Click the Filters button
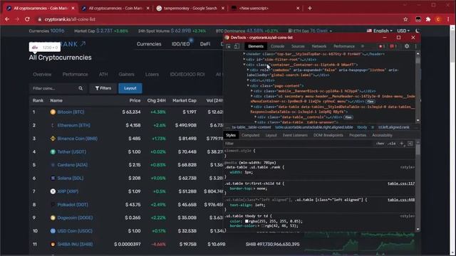The height and width of the screenshot is (256, 456). pos(103,88)
